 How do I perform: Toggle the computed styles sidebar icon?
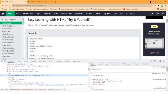tap(164, 67)
